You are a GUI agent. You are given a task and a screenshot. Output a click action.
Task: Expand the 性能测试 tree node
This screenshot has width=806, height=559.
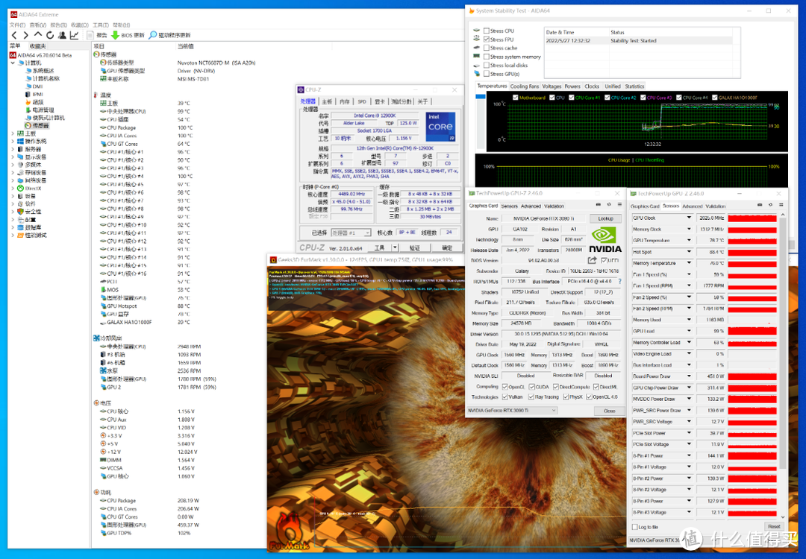13,235
